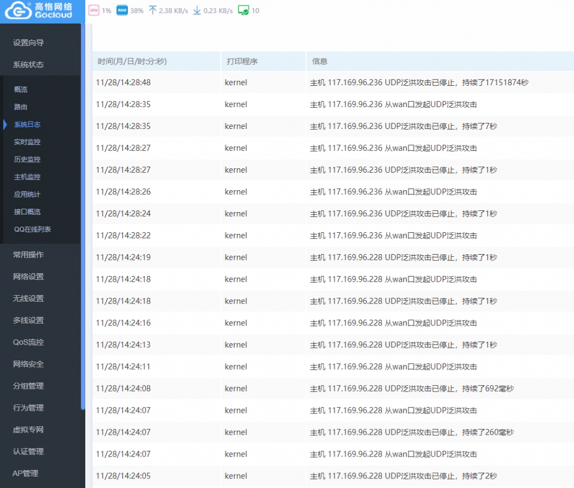The height and width of the screenshot is (488, 574).
Task: Click the 0.23 KB/s download value
Action: [x=218, y=11]
